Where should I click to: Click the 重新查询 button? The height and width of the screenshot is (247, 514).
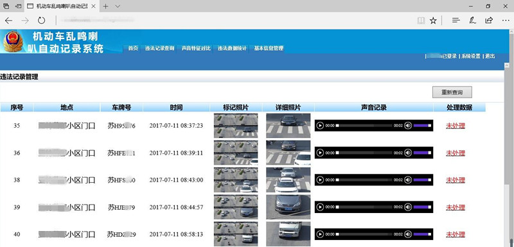coord(452,92)
